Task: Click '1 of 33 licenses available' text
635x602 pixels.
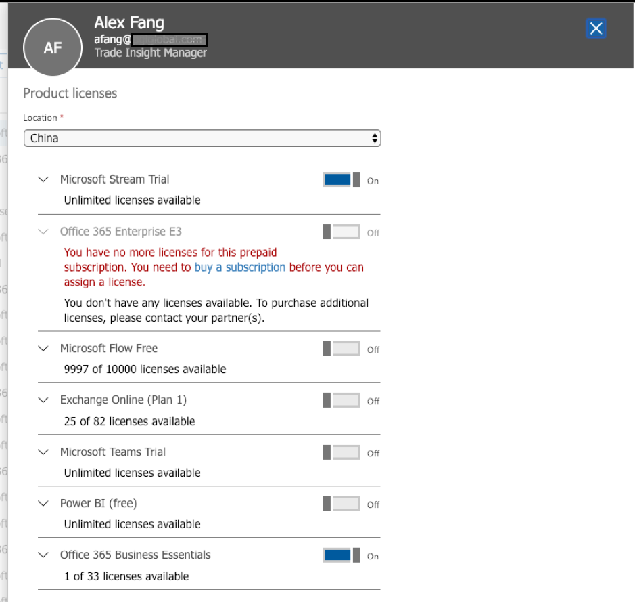Action: pyautogui.click(x=126, y=576)
